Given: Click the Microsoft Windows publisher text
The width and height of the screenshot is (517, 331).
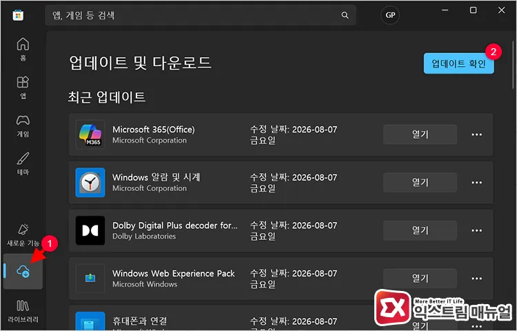Looking at the screenshot, I should pyautogui.click(x=145, y=284).
